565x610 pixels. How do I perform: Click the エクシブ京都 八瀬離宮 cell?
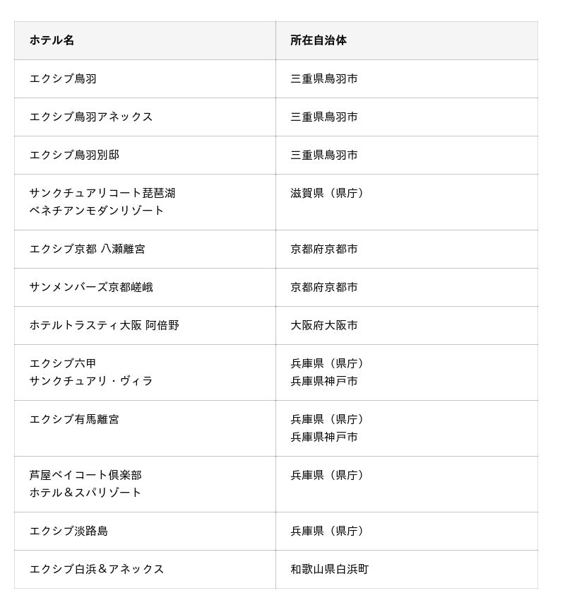[88, 249]
